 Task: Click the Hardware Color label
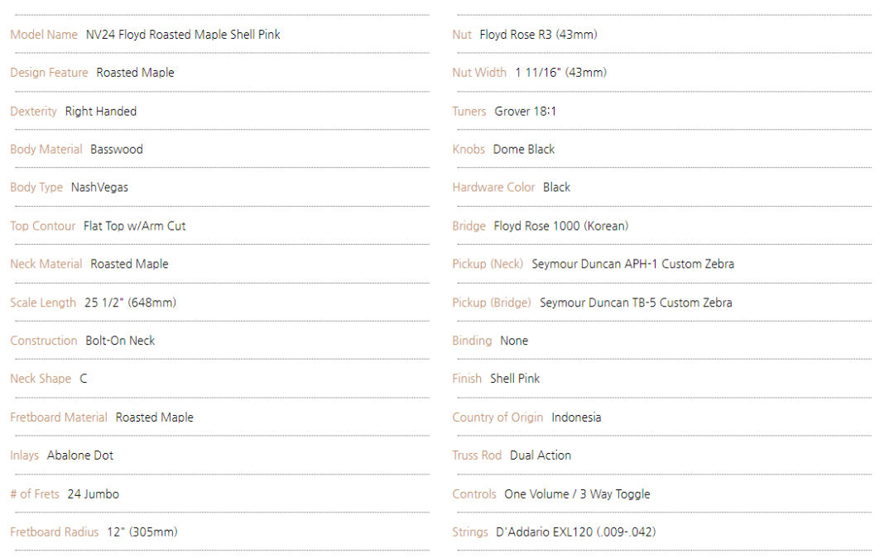point(493,188)
